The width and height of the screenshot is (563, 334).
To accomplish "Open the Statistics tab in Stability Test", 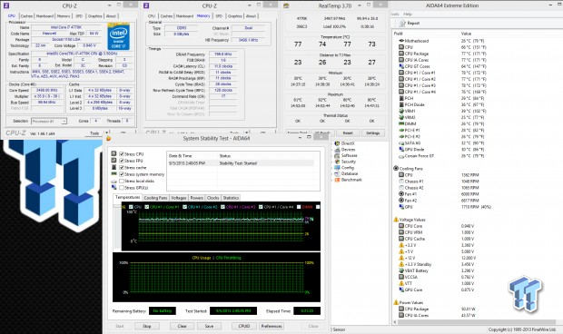I will 231,198.
